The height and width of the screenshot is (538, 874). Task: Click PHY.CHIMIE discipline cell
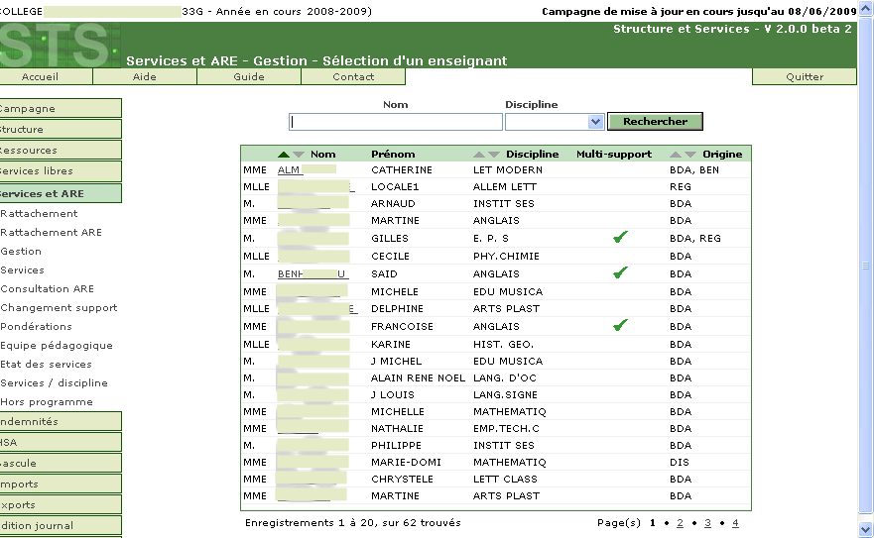pyautogui.click(x=506, y=257)
